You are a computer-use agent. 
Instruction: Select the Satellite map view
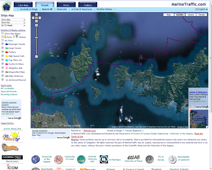[x=180, y=15]
